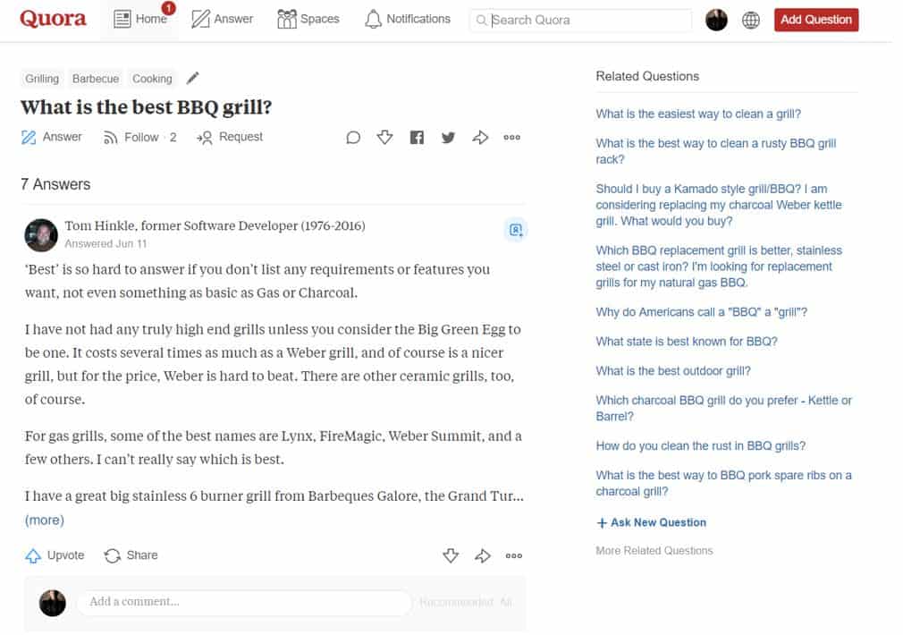903x635 pixels.
Task: Open 'What state is best known for BBQ?'
Action: (x=687, y=342)
